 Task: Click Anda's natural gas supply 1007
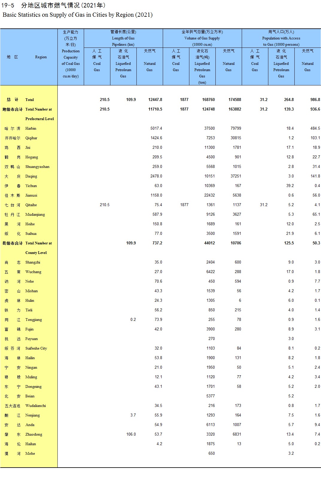tap(237, 425)
